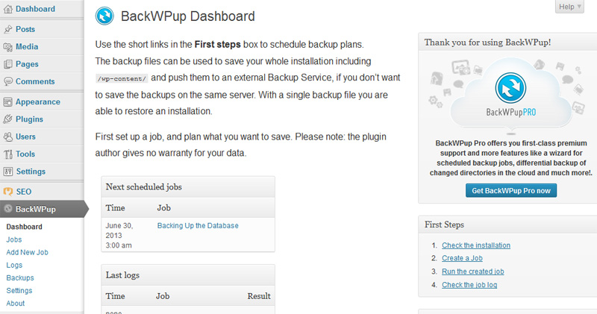This screenshot has height=314, width=597.
Task: Click the Pages icon in sidebar
Action: point(8,64)
